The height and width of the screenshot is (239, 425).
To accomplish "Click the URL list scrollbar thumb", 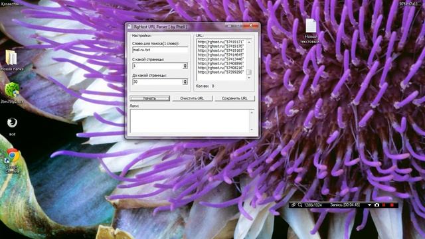I will point(249,72).
